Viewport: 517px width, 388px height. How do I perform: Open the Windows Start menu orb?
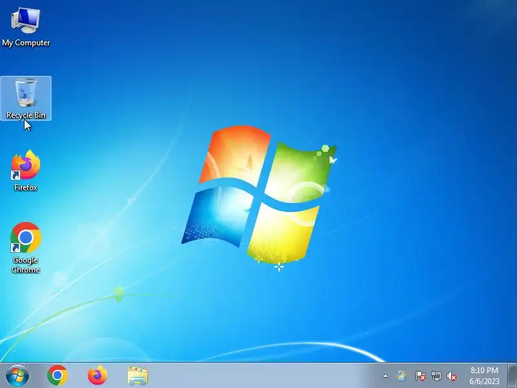point(17,376)
